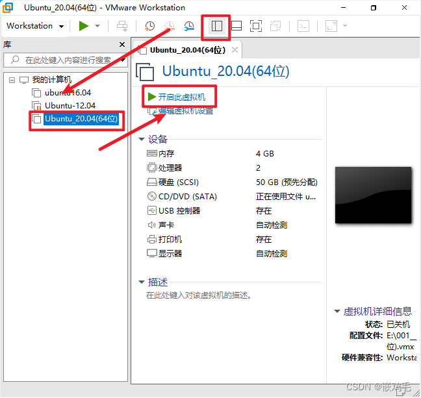Click the USB icon beside USB 控制器

(151, 210)
